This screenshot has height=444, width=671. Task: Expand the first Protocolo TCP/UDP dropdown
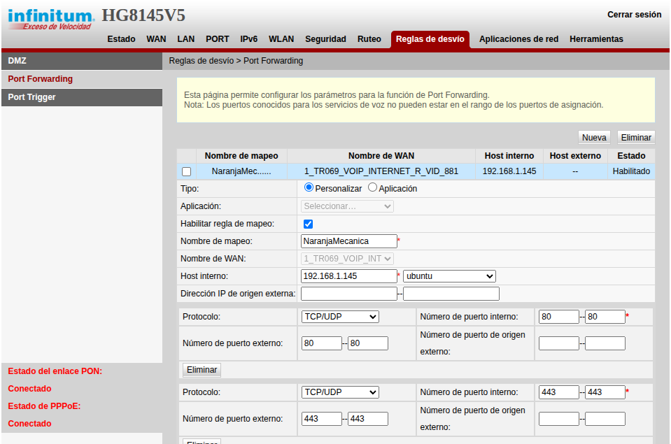(340, 317)
